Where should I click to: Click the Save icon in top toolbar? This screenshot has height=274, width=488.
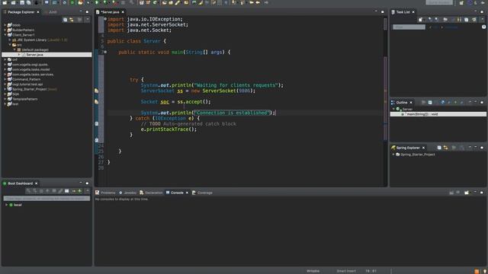[22, 2]
